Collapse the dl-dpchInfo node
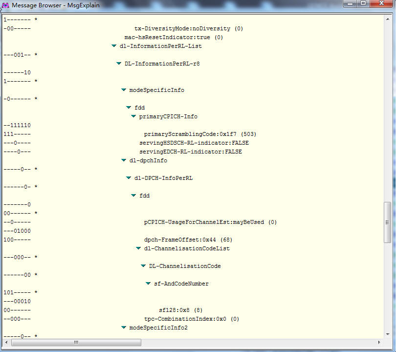Screen dimensions: 396x352 [x=124, y=160]
